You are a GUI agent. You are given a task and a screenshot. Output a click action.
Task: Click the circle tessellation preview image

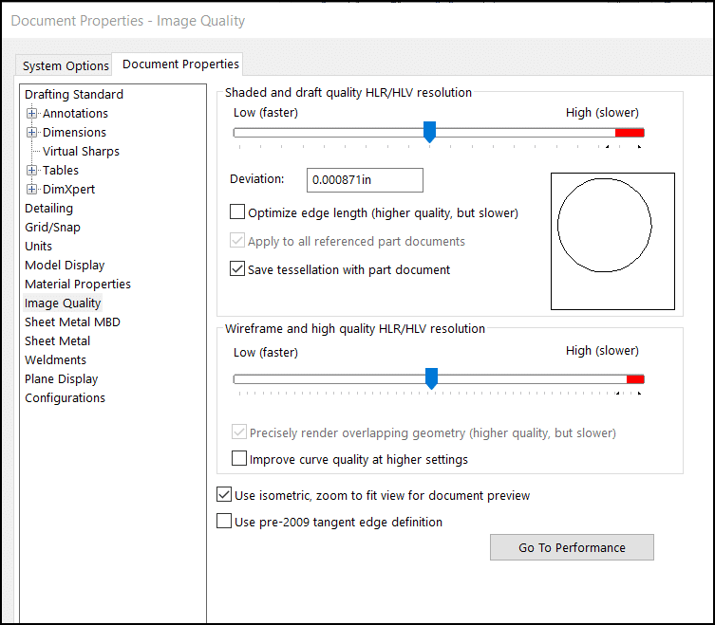(x=612, y=241)
